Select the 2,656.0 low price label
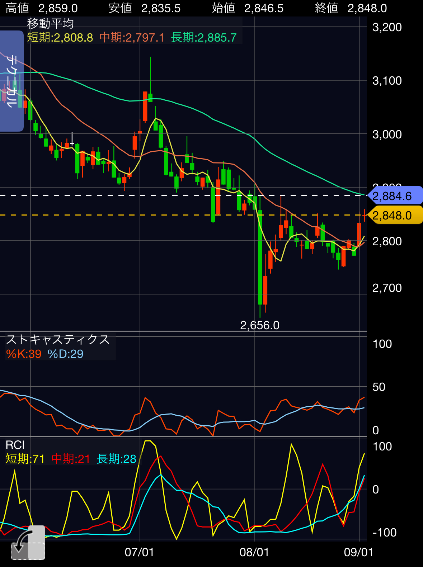This screenshot has width=423, height=567. point(259,325)
